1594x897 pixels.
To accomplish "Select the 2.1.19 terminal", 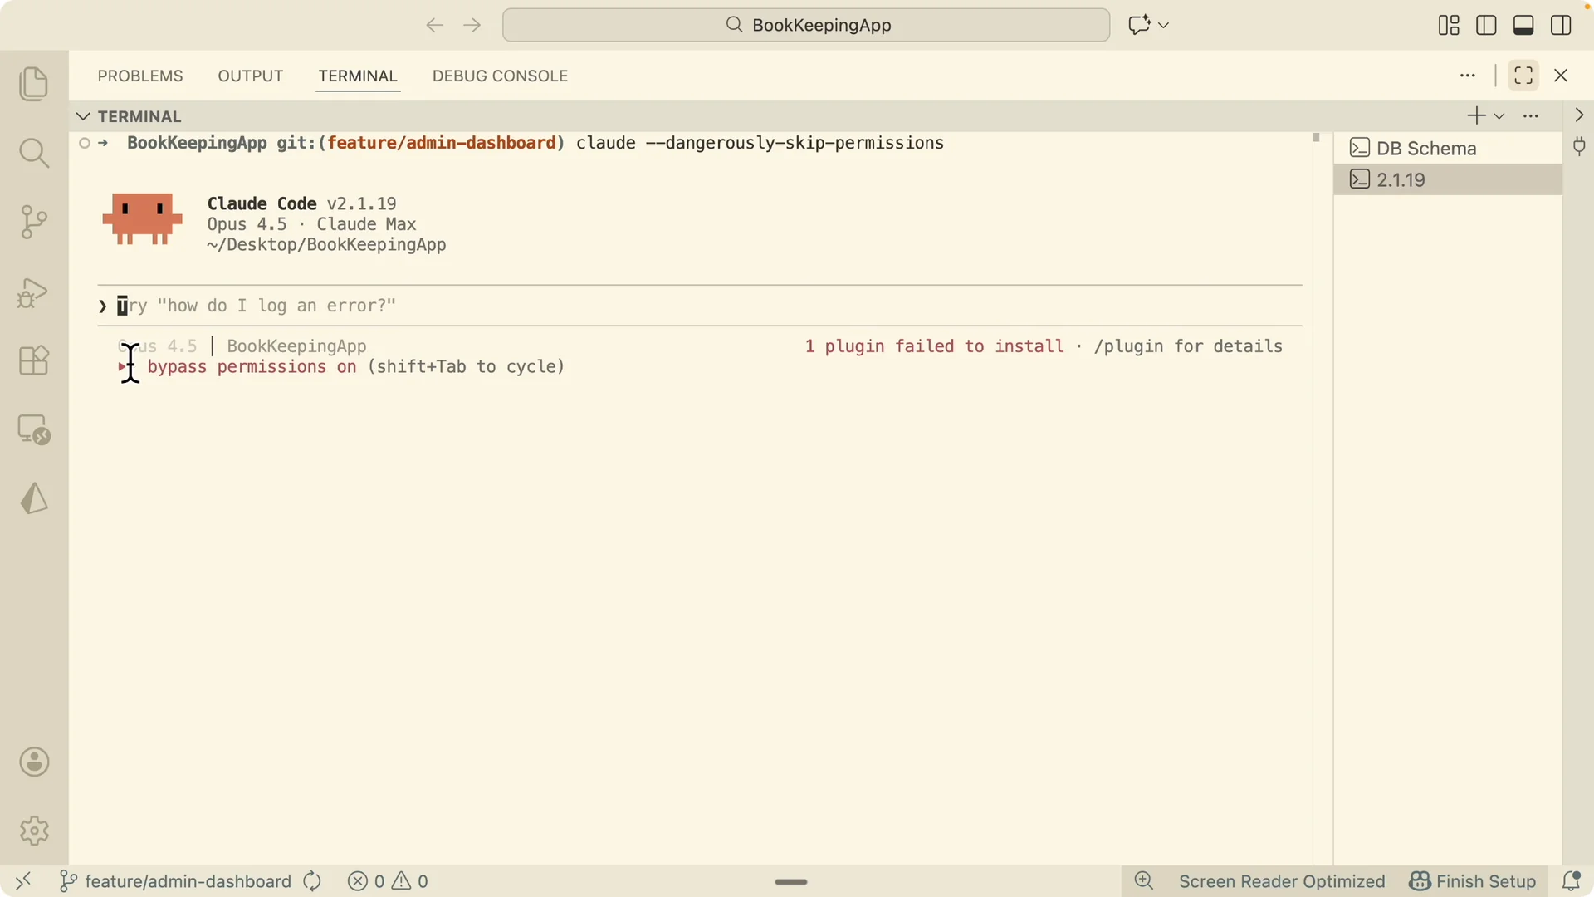I will 1448,179.
